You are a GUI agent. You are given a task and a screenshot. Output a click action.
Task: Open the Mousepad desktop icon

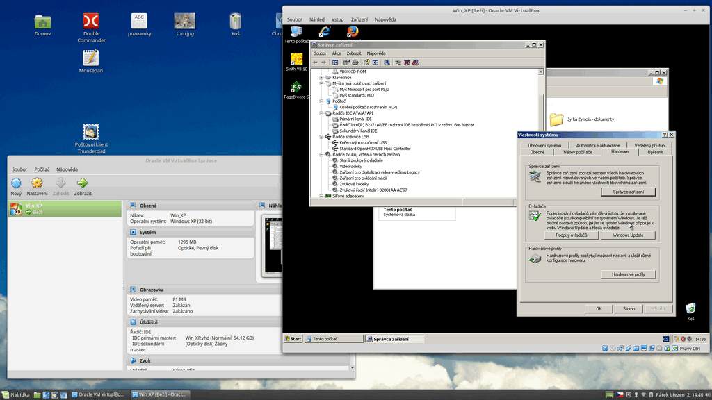pyautogui.click(x=91, y=58)
